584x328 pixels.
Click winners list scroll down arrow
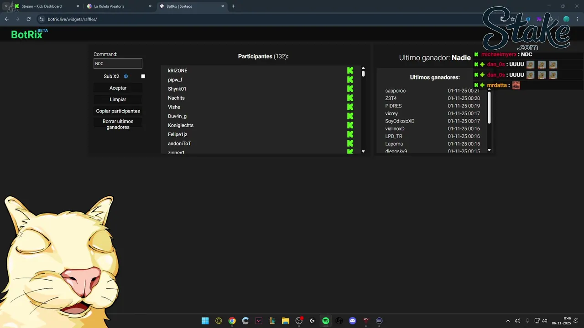click(x=489, y=150)
